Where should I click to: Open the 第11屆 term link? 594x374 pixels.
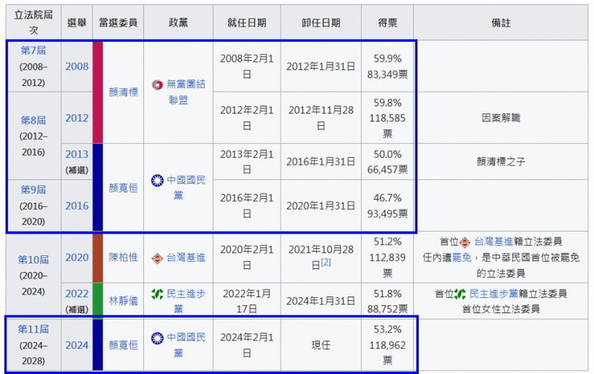(34, 329)
